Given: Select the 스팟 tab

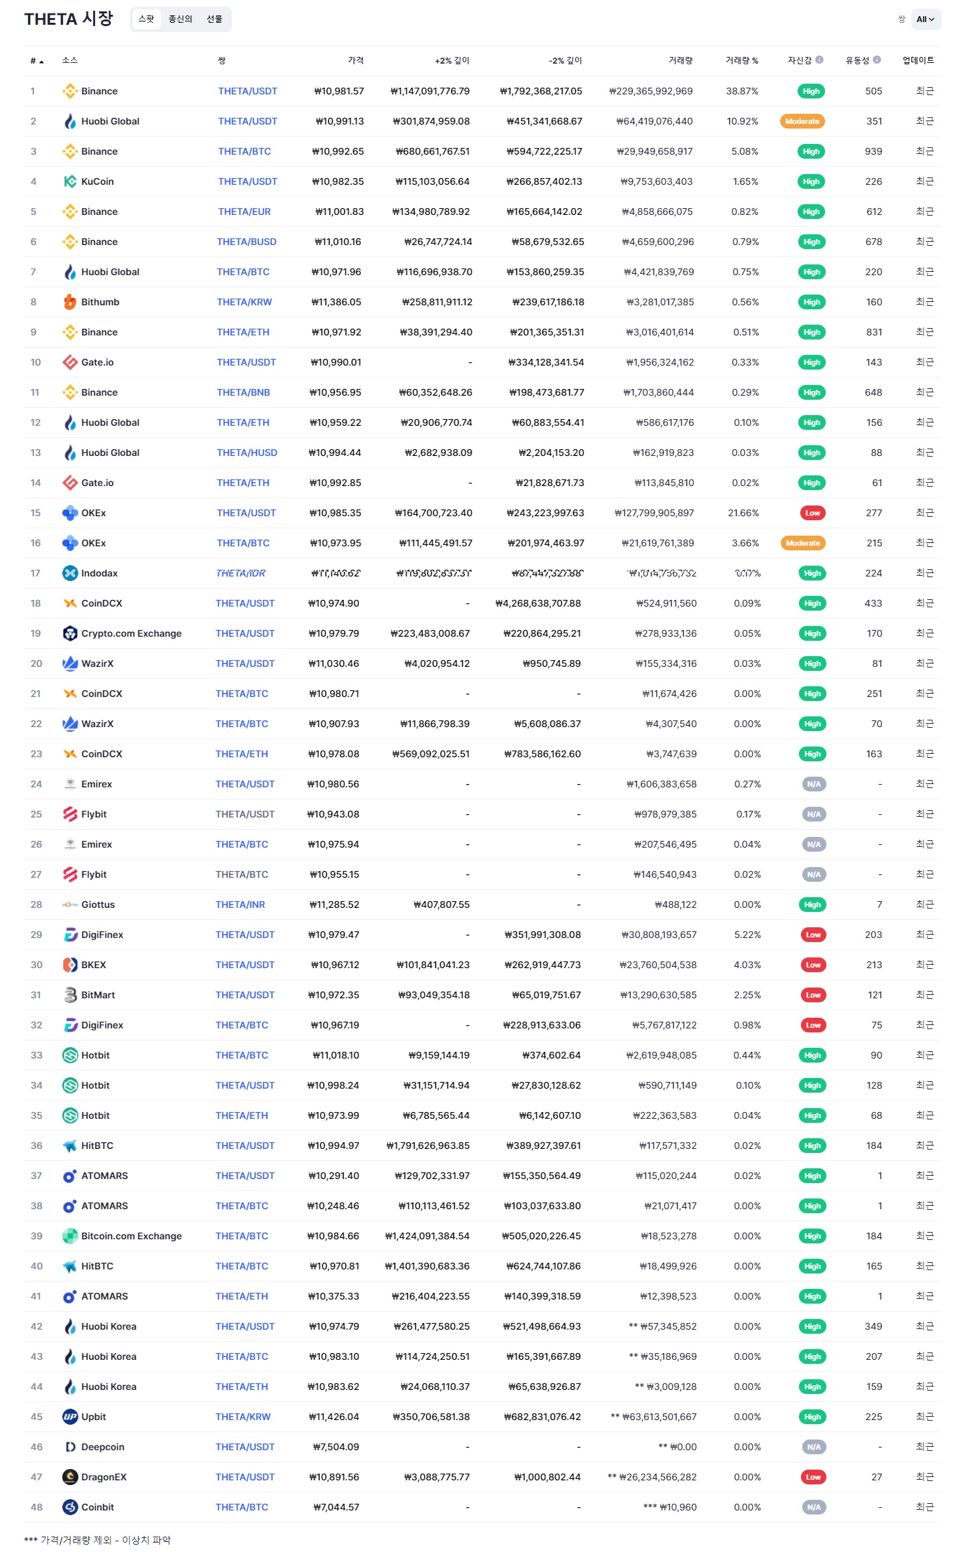Looking at the screenshot, I should pos(146,19).
